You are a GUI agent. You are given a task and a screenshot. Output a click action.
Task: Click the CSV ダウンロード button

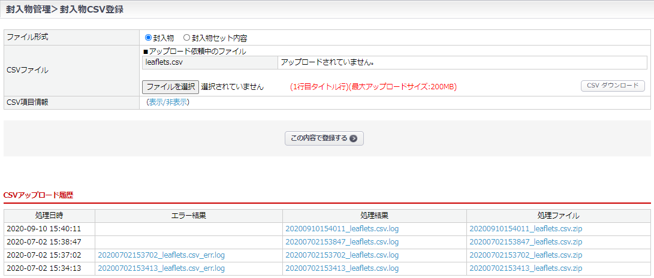pyautogui.click(x=613, y=86)
